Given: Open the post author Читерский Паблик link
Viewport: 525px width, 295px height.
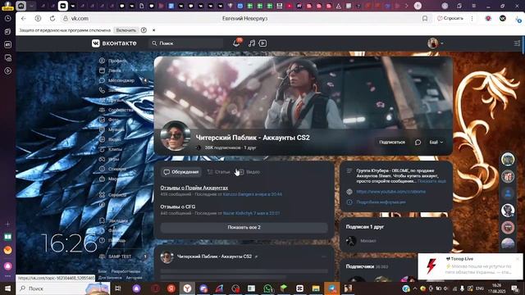Looking at the screenshot, I should 214,256.
